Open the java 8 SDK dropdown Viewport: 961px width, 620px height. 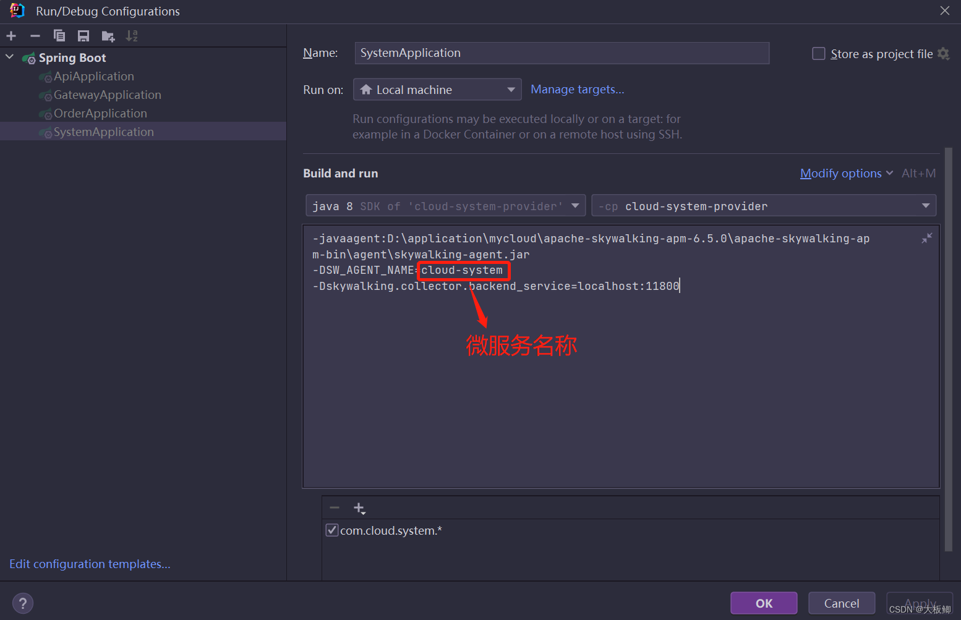point(575,205)
